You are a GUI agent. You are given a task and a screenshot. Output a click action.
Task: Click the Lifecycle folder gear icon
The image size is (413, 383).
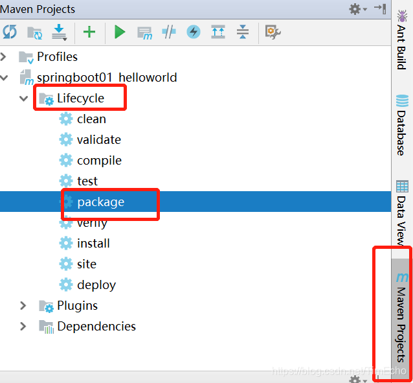[47, 99]
